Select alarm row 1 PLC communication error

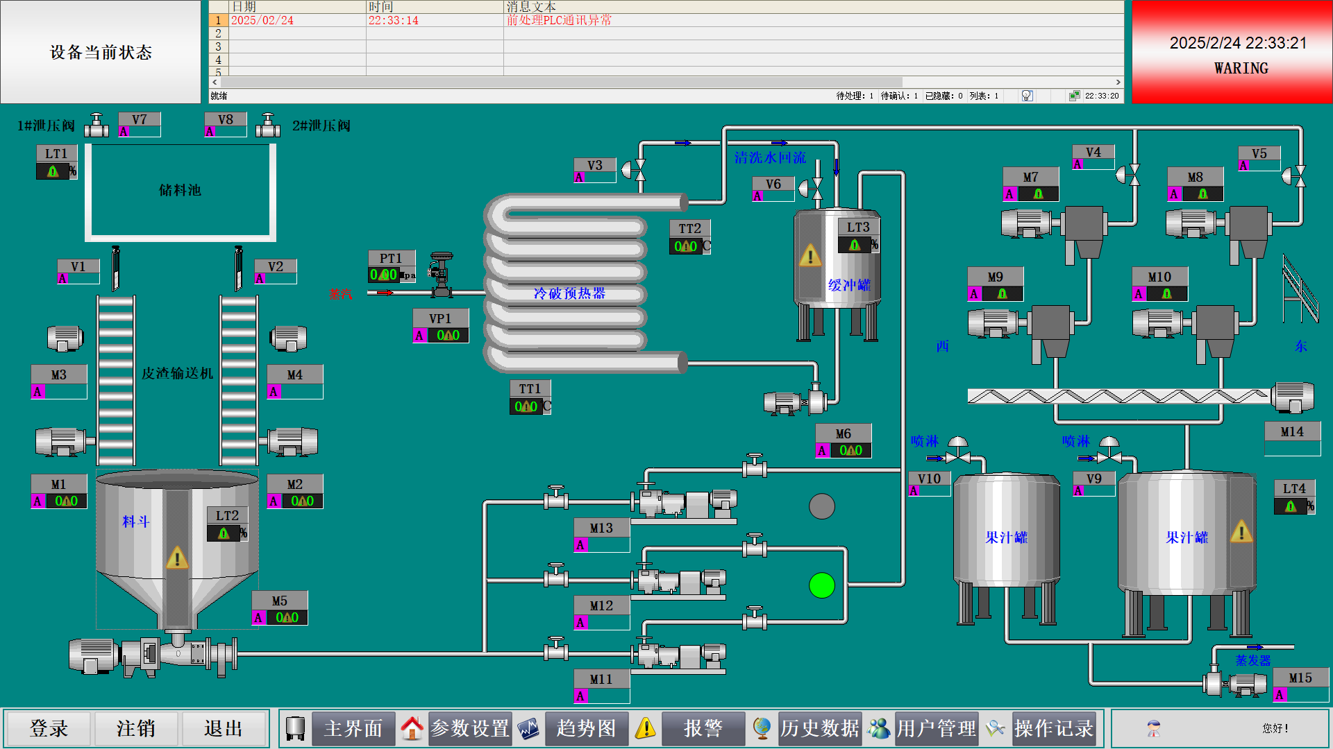click(x=559, y=20)
